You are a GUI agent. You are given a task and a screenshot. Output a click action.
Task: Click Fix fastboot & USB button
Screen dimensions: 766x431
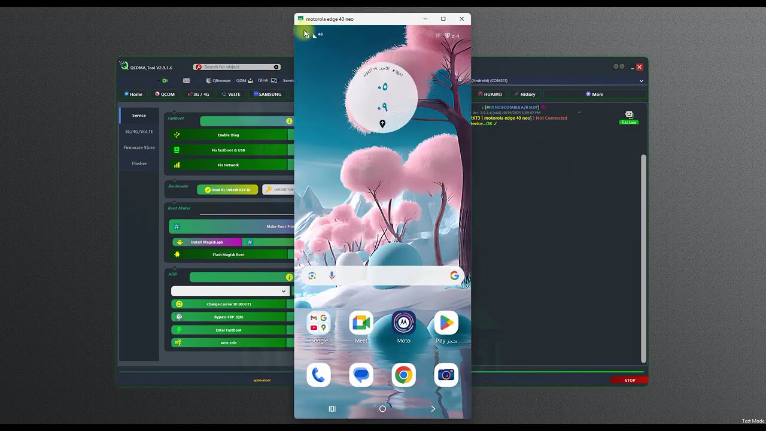coord(228,150)
